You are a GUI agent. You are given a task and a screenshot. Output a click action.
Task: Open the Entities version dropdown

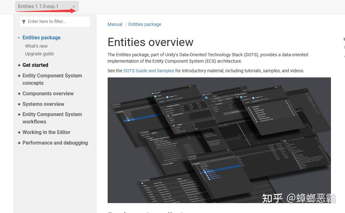[46, 6]
